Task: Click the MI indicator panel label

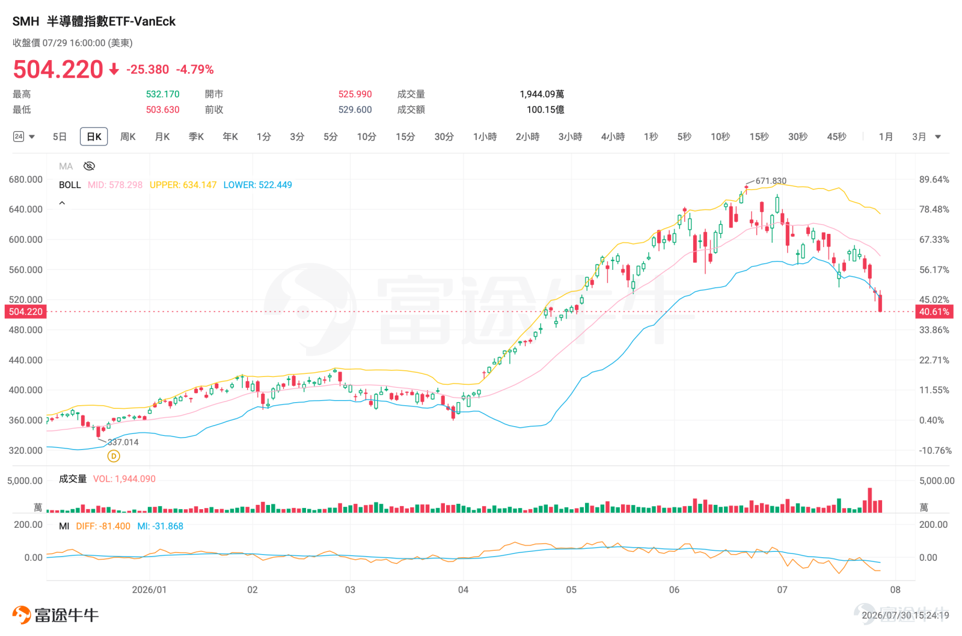Action: pyautogui.click(x=64, y=526)
